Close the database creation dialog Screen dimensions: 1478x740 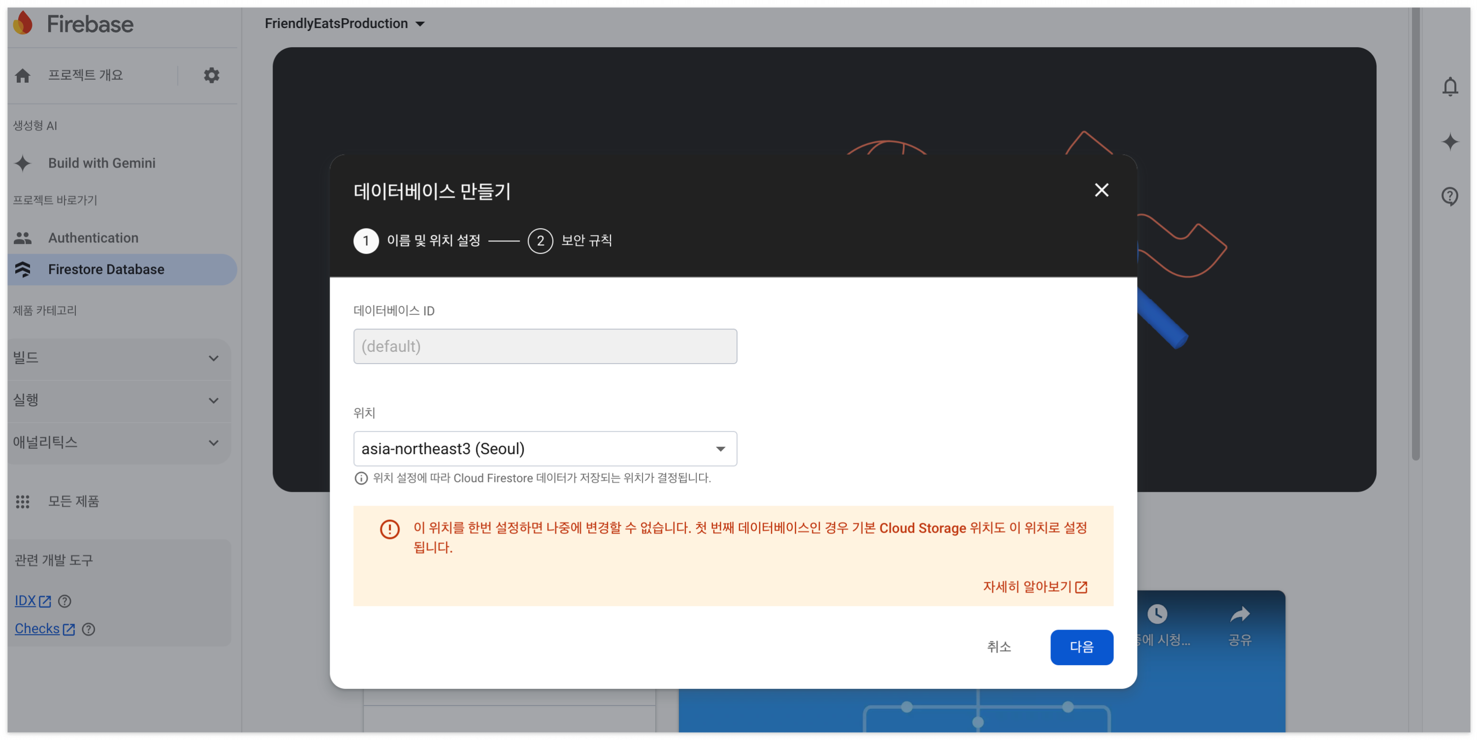click(x=1101, y=190)
